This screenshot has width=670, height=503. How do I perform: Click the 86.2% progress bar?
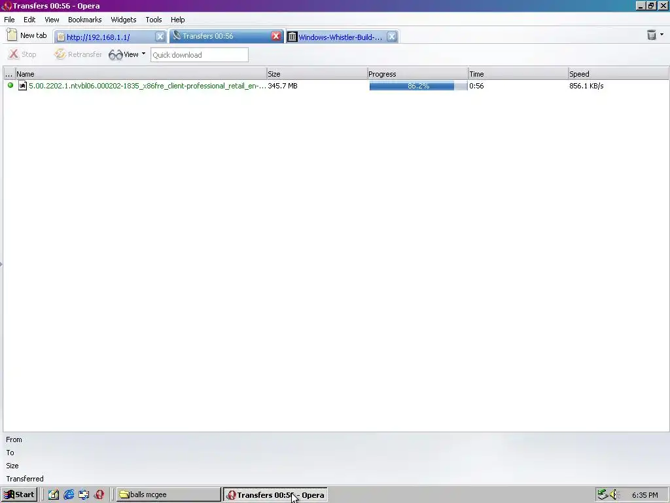pos(418,86)
